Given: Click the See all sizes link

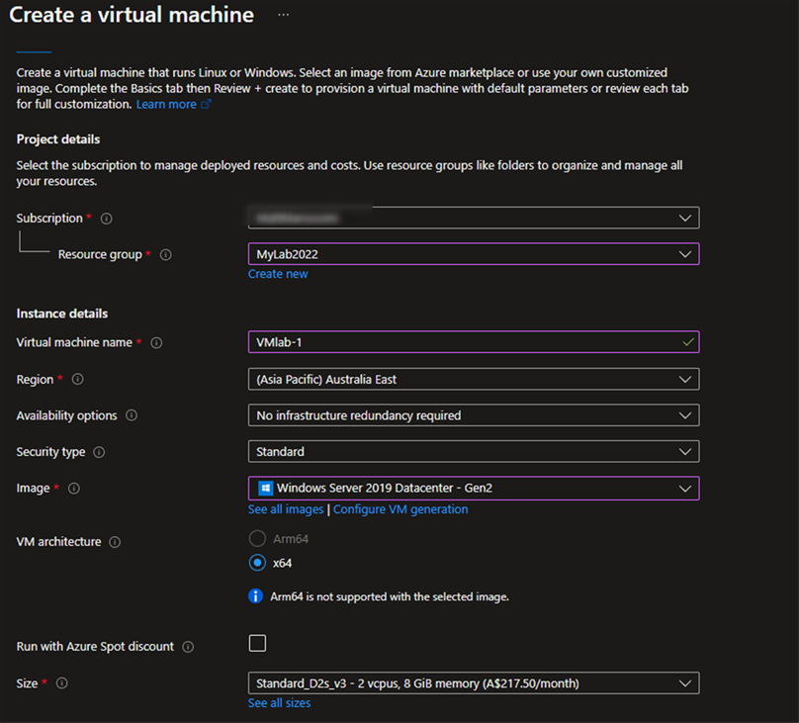Looking at the screenshot, I should click(279, 703).
